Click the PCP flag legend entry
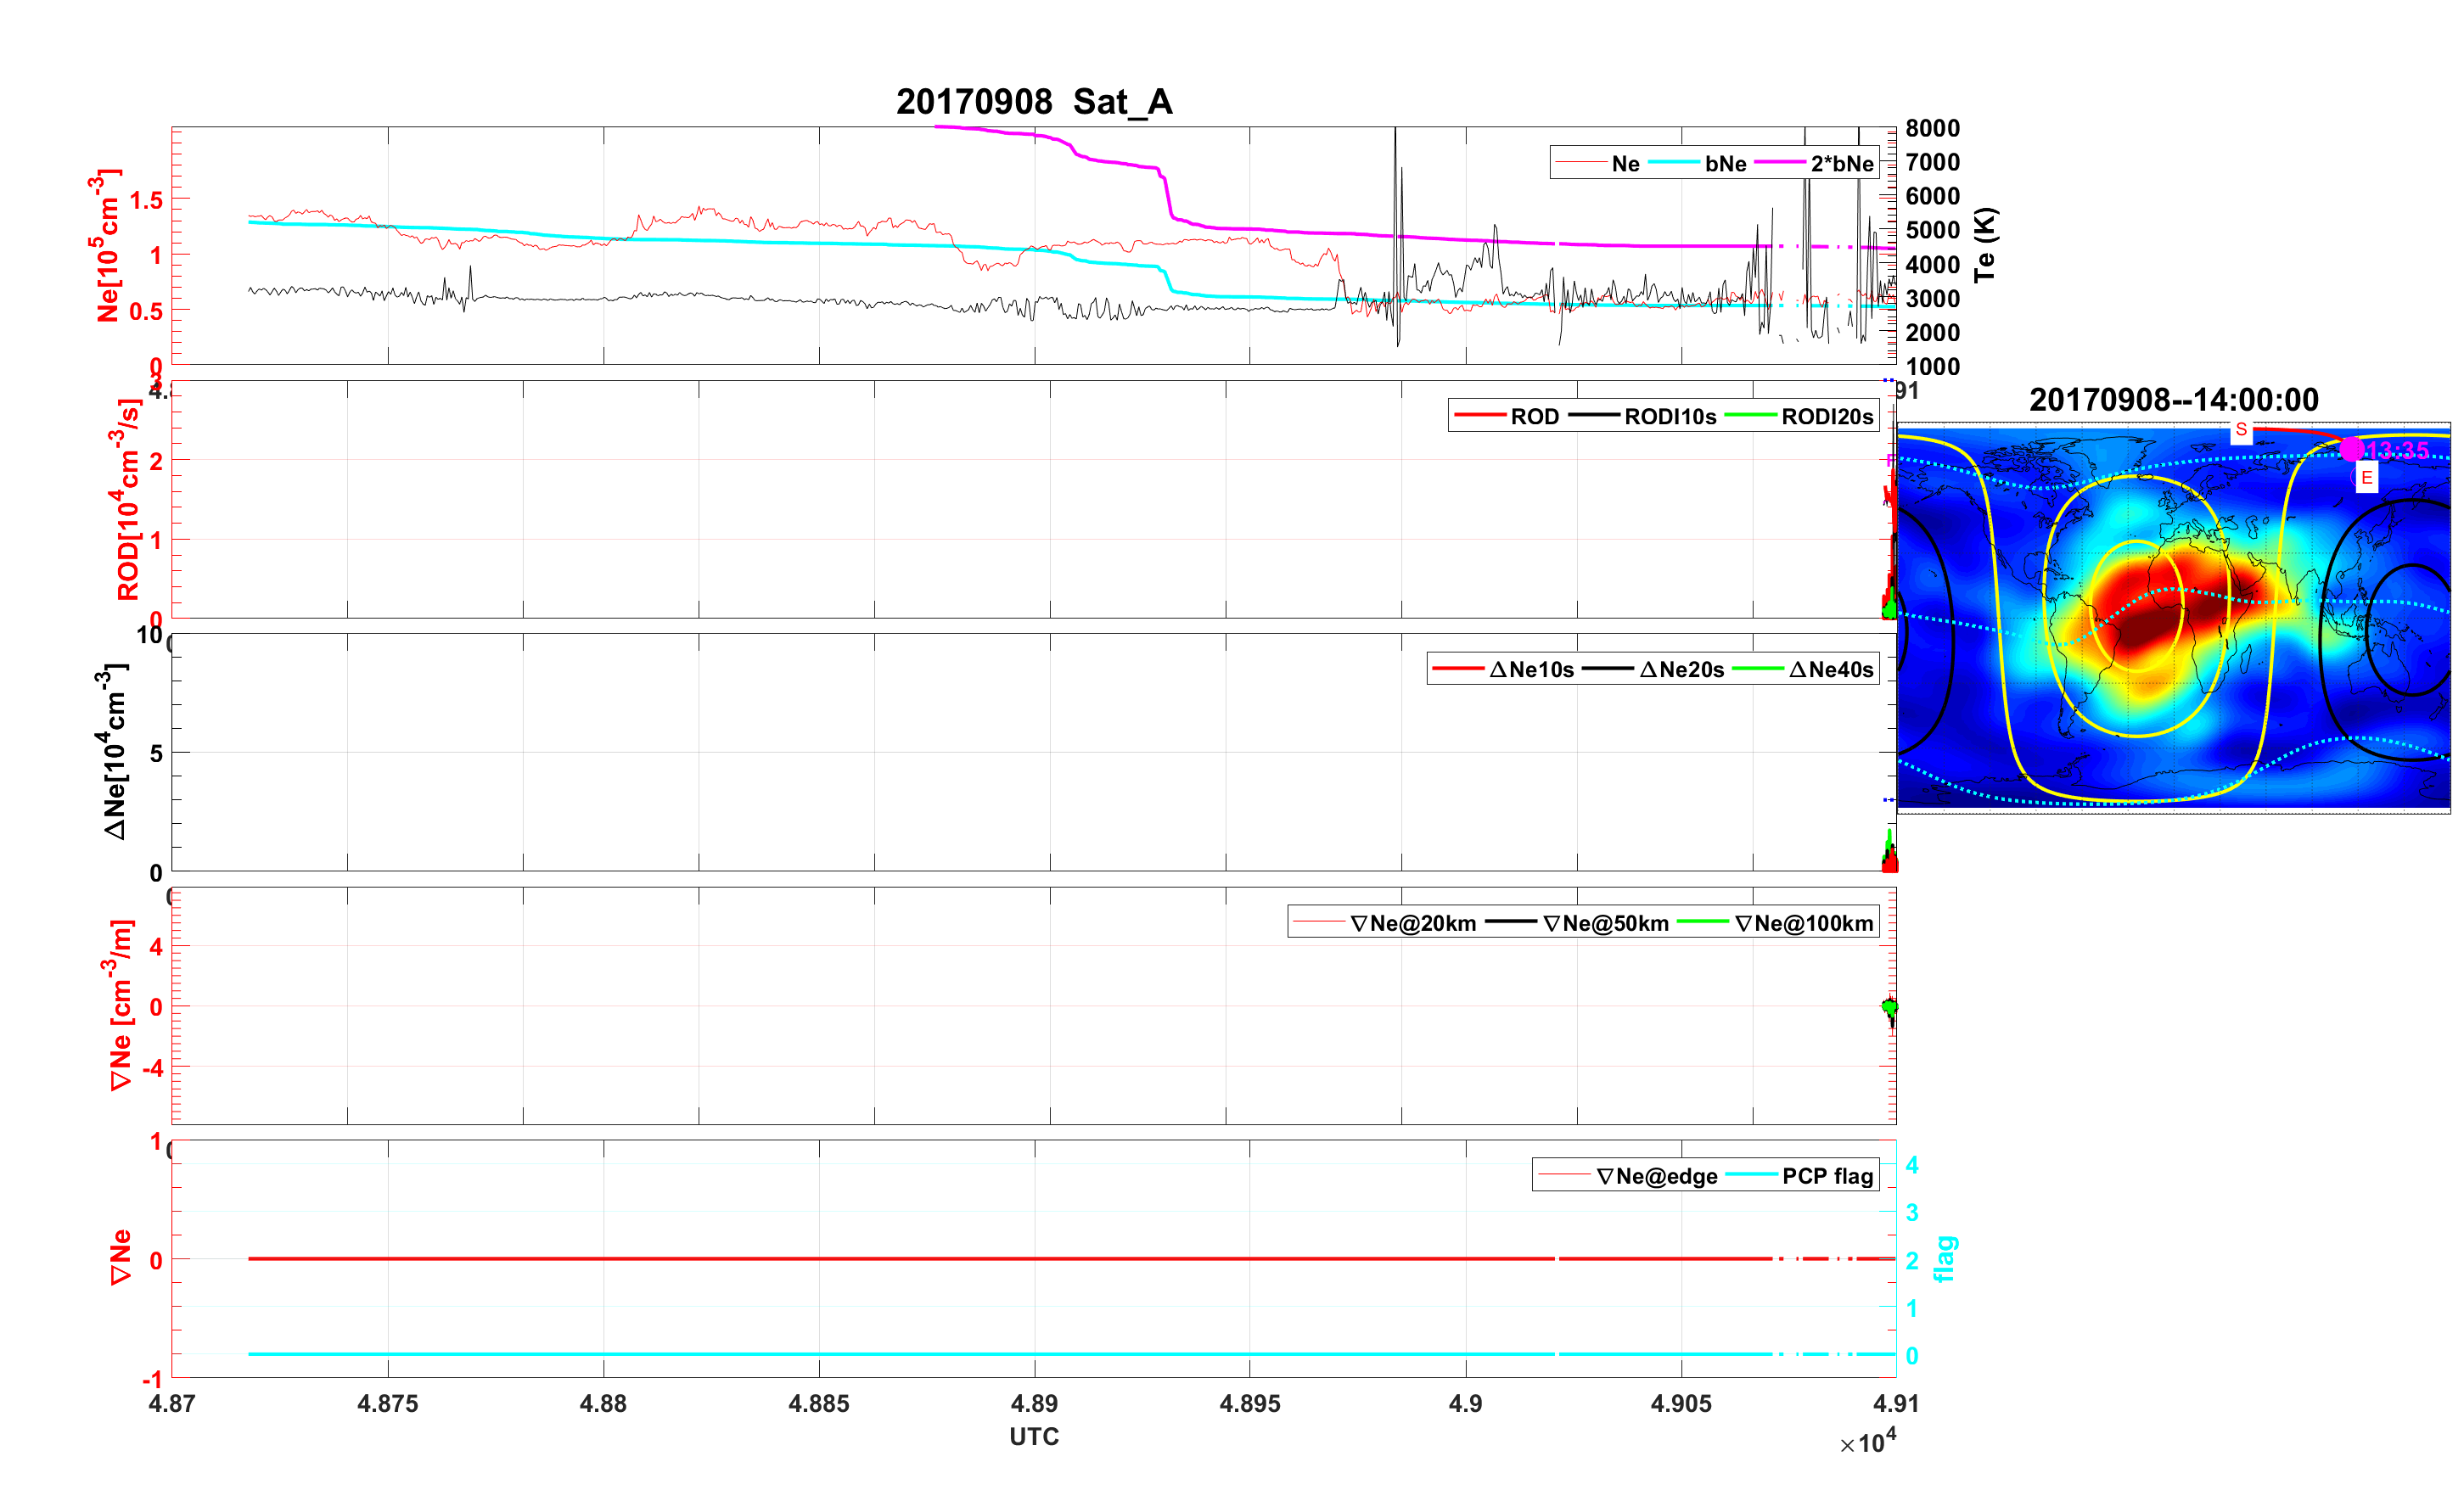This screenshot has height=1490, width=2464. 1827,1176
